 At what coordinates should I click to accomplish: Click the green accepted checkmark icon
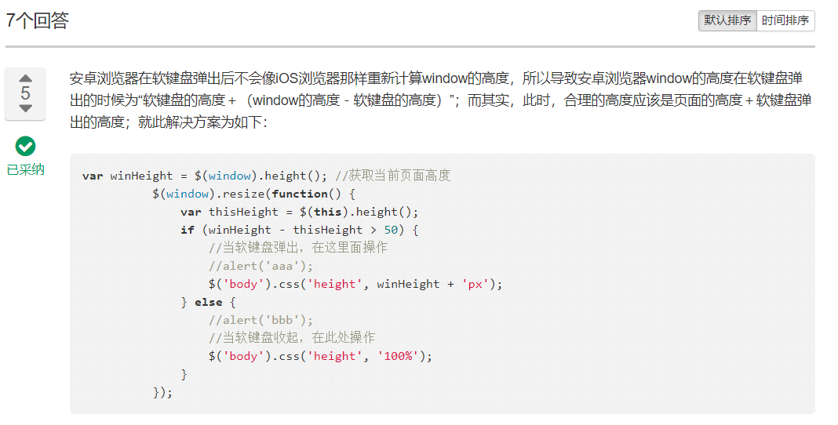[25, 146]
